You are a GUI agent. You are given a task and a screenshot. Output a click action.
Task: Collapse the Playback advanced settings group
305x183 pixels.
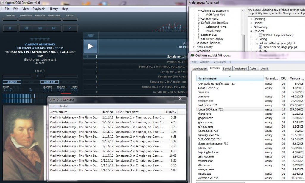pyautogui.click(x=251, y=31)
